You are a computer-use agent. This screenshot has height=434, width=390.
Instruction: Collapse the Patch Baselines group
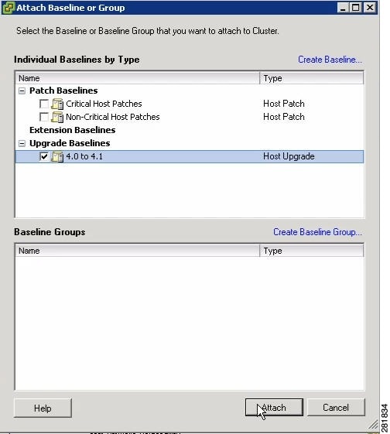22,91
